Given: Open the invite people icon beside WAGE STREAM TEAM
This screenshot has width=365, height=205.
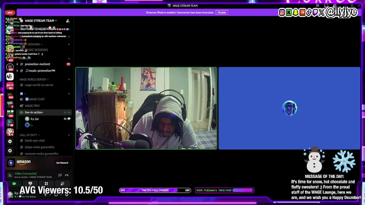Looking at the screenshot, I should point(68,21).
